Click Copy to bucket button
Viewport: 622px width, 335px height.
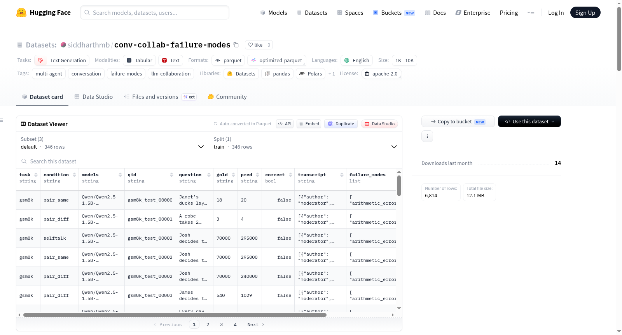458,121
